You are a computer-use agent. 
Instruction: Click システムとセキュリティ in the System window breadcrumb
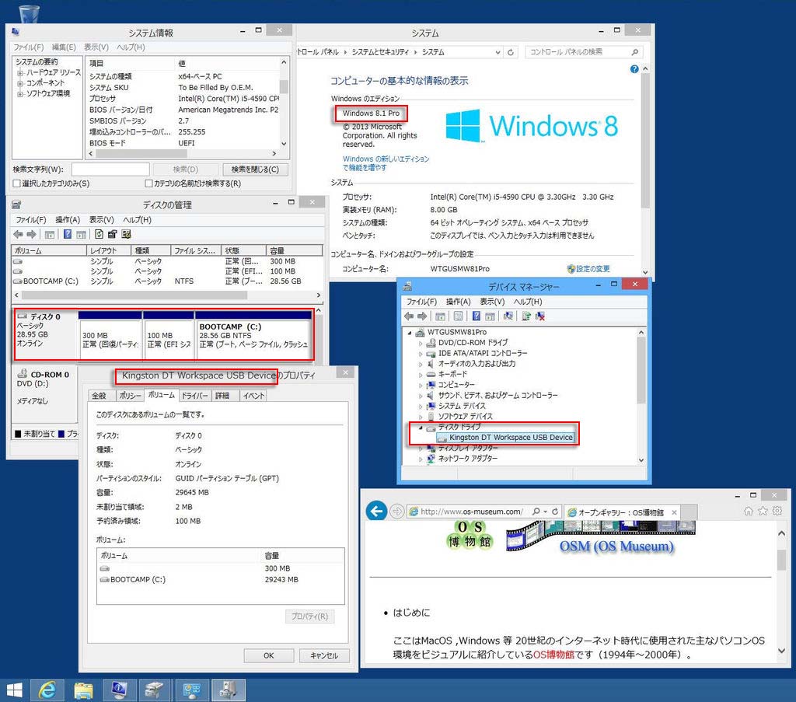[380, 52]
